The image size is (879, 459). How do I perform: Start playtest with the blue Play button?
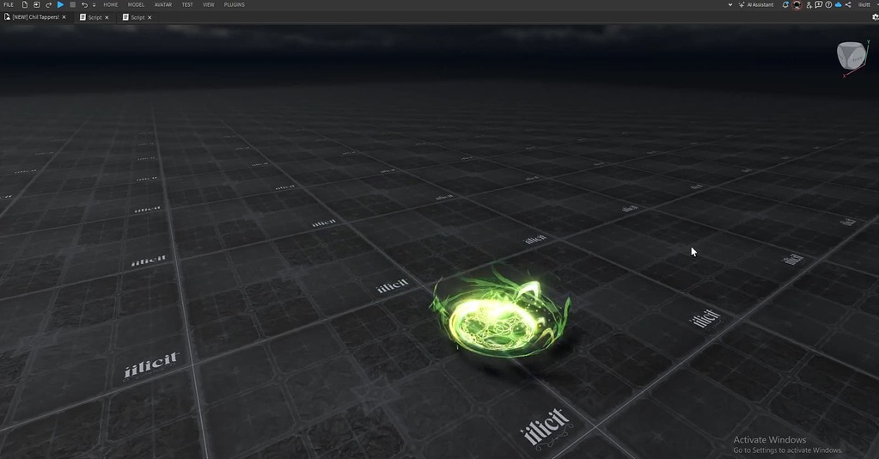coord(60,4)
